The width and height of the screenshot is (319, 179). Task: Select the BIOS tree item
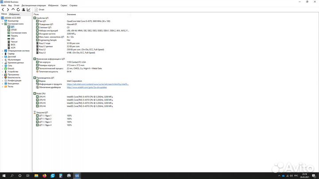point(13,45)
